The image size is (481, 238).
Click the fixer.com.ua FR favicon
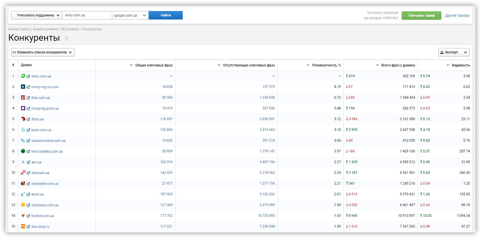[23, 97]
